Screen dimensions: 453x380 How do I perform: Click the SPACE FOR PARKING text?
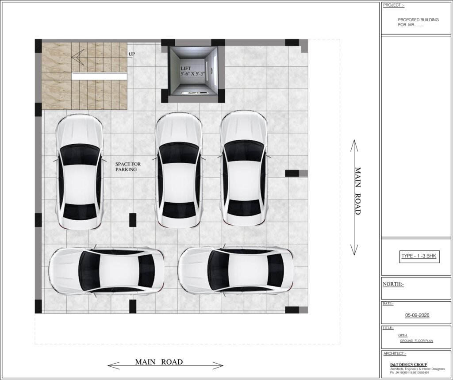(x=128, y=167)
